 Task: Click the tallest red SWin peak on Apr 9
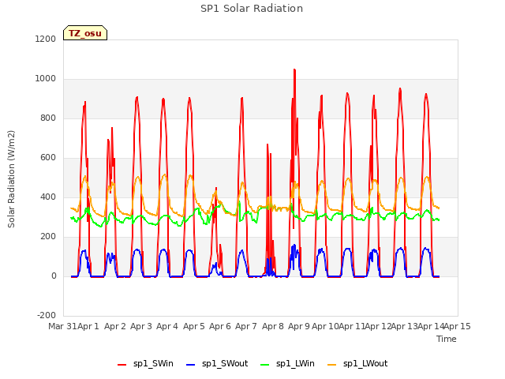point(294,70)
